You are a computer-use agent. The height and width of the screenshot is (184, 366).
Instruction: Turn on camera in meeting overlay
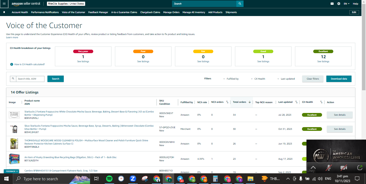344,168
